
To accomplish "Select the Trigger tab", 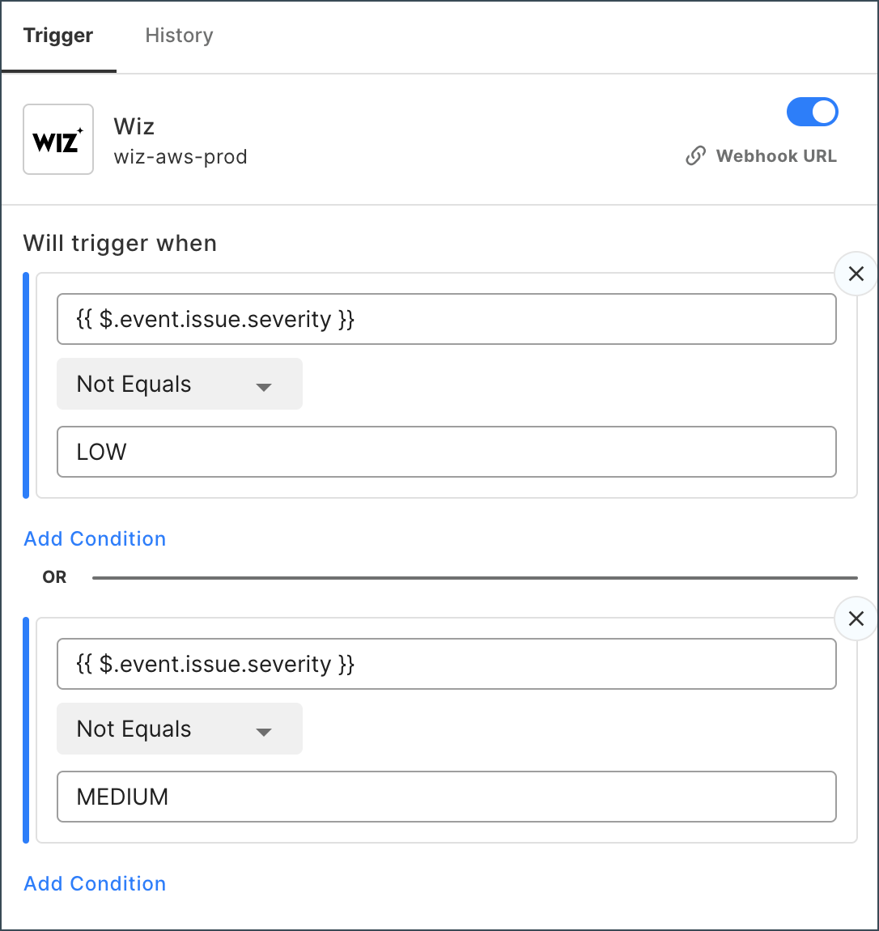I will pos(58,36).
